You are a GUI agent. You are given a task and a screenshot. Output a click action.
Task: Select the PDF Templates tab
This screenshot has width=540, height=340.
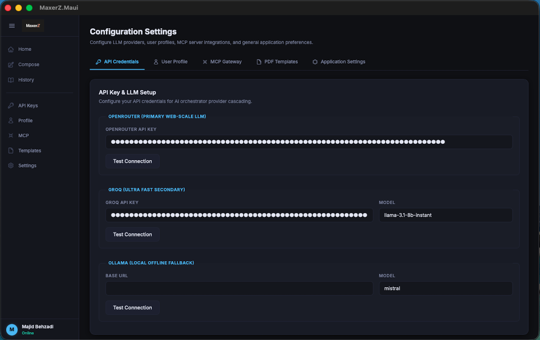coord(277,62)
